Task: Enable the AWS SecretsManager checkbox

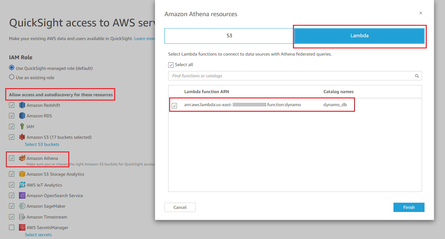Action: [12, 228]
